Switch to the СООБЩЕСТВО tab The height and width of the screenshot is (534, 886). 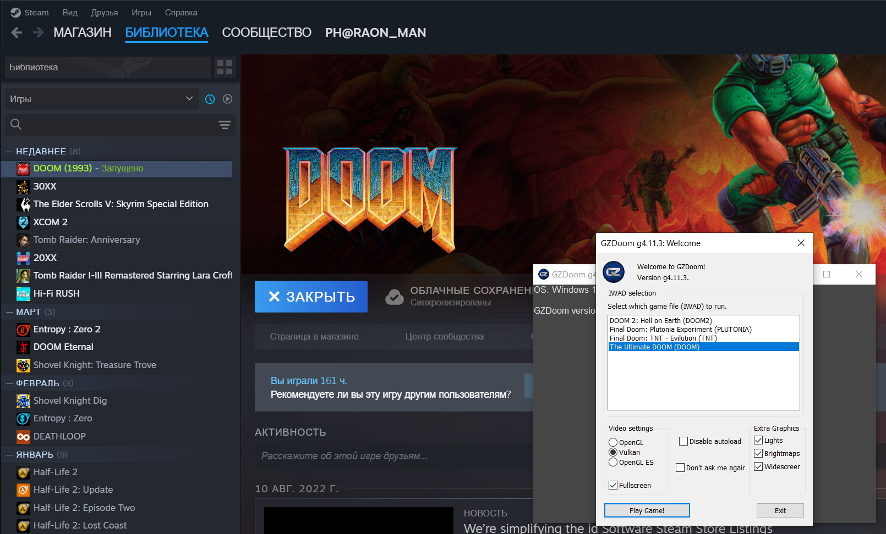pos(267,32)
